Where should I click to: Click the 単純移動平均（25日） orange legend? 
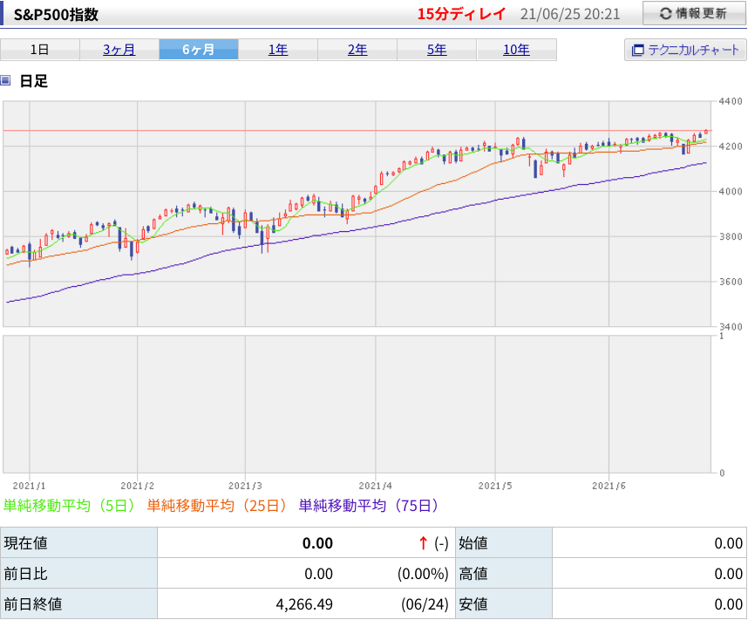tap(218, 506)
